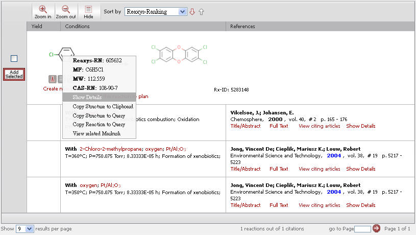Screen dimensions: 416x235
Task: Click year 2004 in the T=360°C reference
Action: (x=334, y=156)
